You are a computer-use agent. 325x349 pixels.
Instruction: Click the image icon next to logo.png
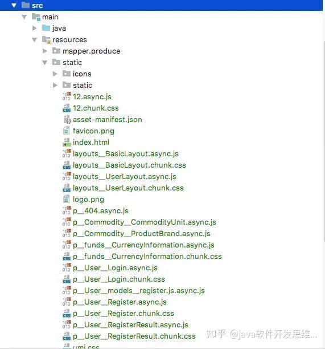(66, 199)
